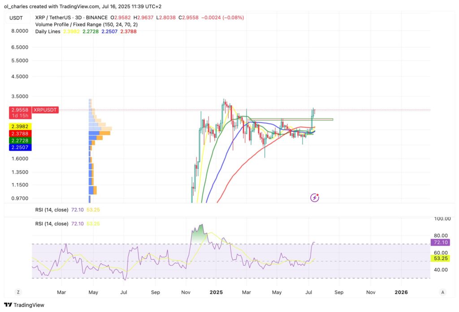Click the red XRPUSDT price tag on the axis
This screenshot has height=312, width=459.
45,110
